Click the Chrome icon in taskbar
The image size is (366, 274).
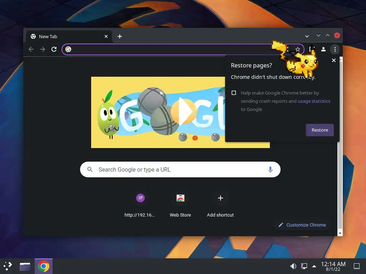click(x=44, y=266)
